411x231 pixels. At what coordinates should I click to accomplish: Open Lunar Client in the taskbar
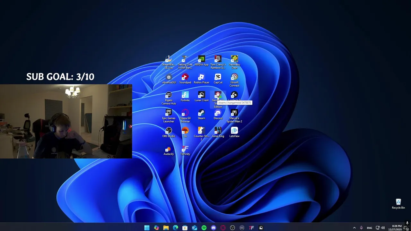(261, 228)
